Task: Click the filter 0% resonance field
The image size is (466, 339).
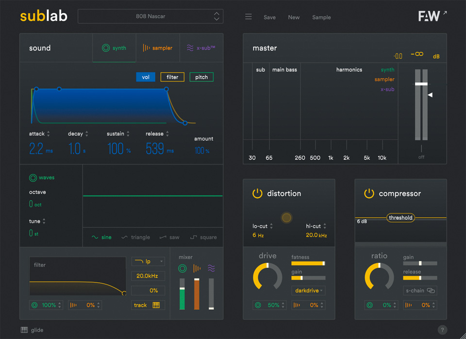Action: [148, 291]
